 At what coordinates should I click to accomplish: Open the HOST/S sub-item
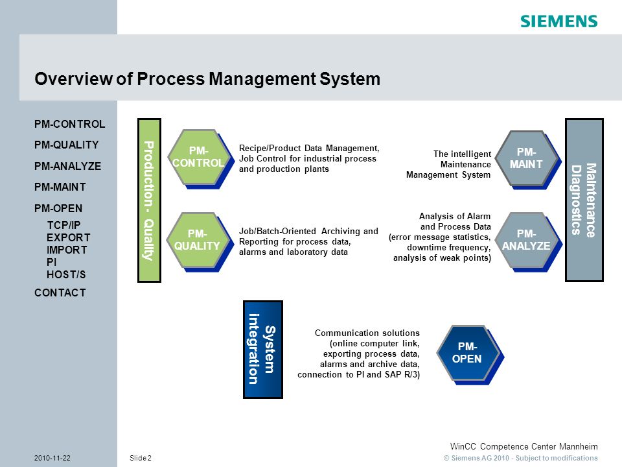[x=66, y=274]
